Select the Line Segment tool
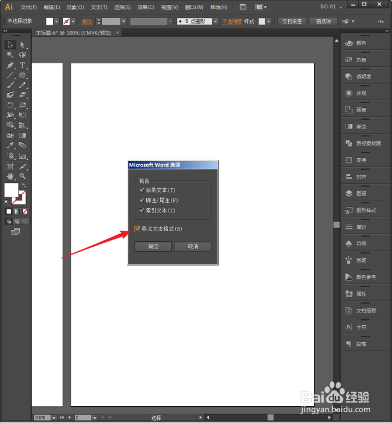This screenshot has height=423, width=392. 10,75
